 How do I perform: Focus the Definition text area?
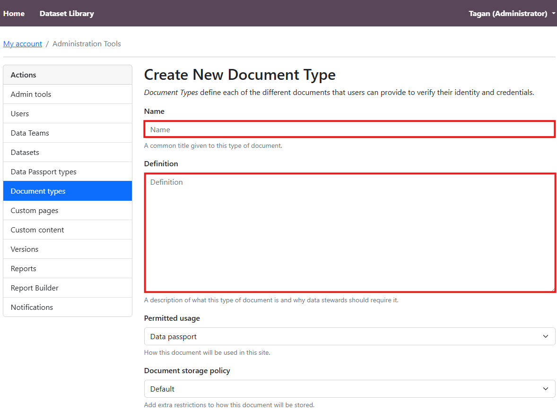[x=349, y=232]
